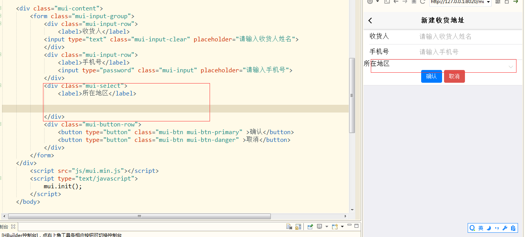Expand the console monitor dropdown arrow
This screenshot has width=525, height=237.
tap(327, 227)
